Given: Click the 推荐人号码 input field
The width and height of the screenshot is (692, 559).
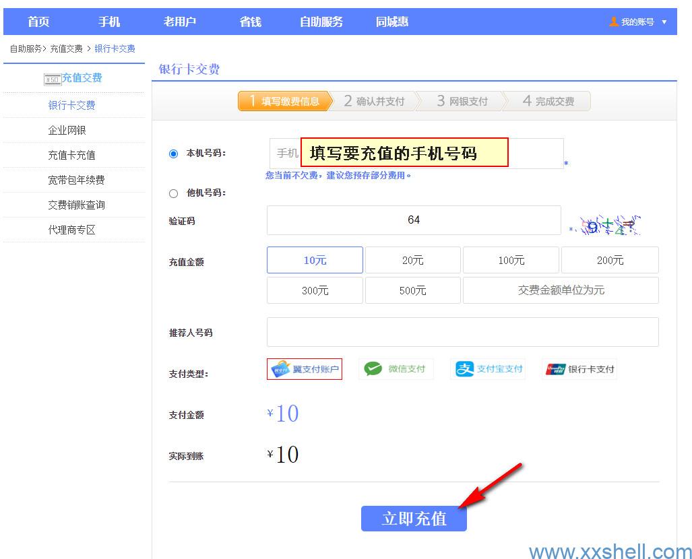Looking at the screenshot, I should tap(462, 332).
